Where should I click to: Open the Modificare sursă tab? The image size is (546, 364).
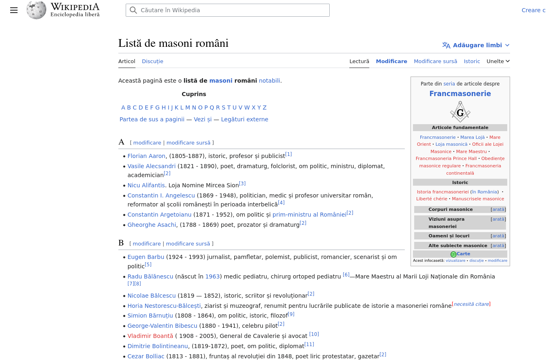pyautogui.click(x=435, y=61)
